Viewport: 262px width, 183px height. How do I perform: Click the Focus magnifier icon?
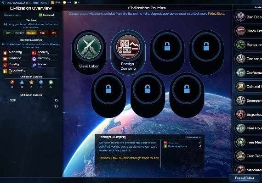pos(34,65)
